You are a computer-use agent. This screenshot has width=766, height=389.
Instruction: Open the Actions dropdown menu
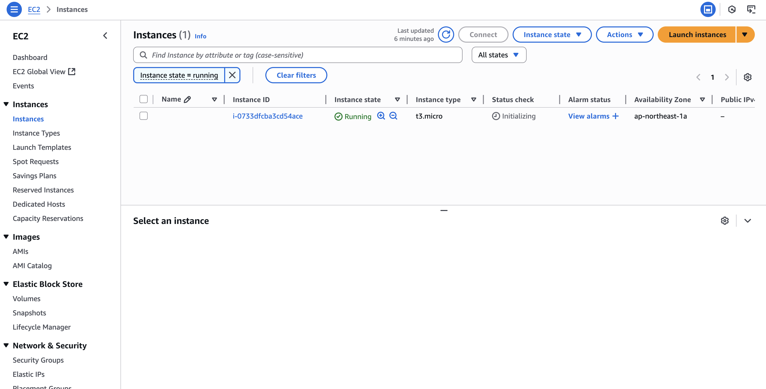[x=624, y=35]
